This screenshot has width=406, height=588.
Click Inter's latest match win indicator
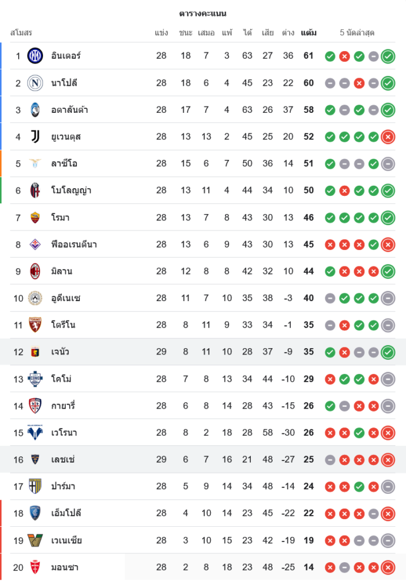pos(388,56)
